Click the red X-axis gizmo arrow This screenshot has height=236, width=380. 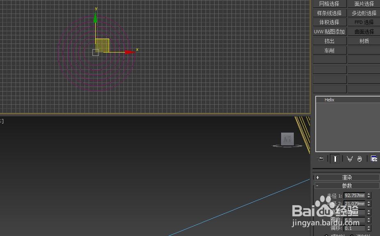click(130, 52)
